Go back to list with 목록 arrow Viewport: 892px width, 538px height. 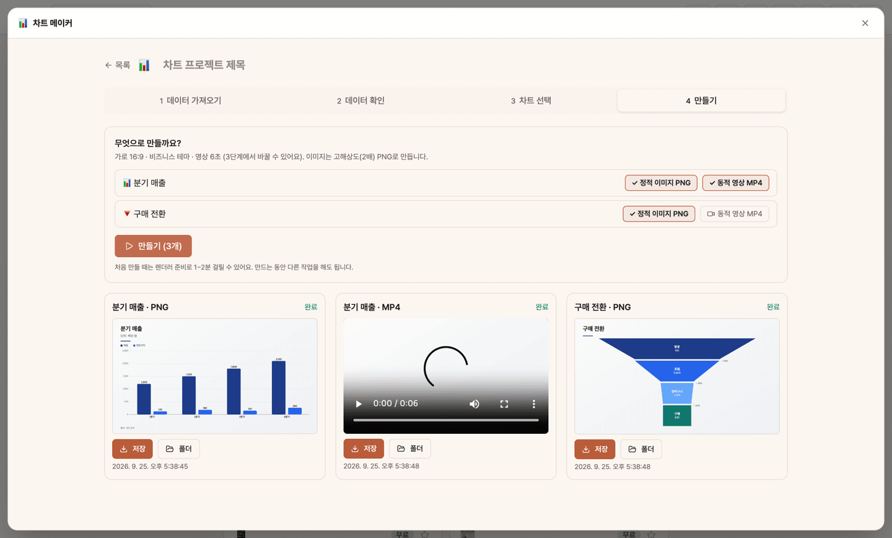(x=118, y=65)
